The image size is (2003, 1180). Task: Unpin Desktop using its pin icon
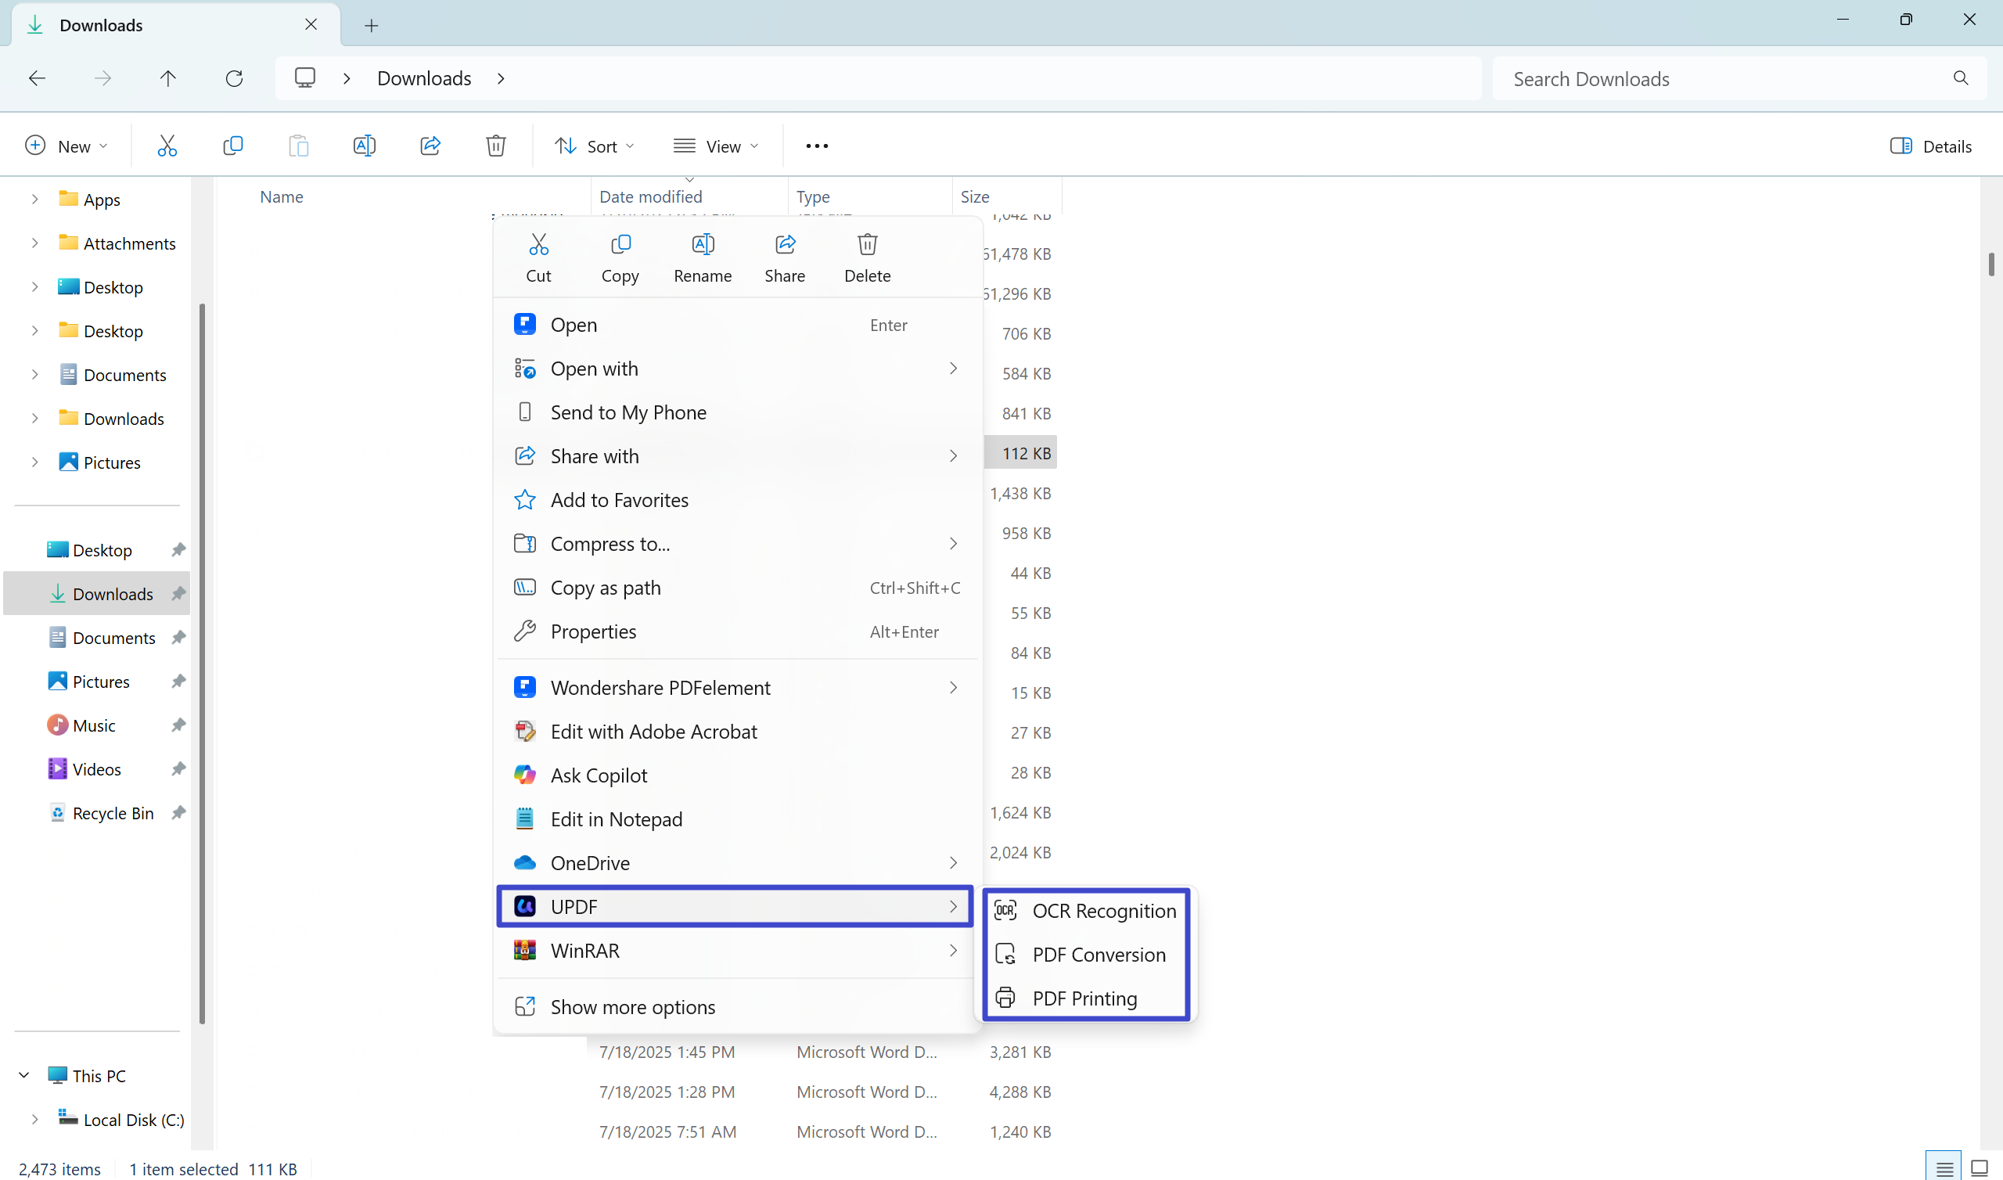[178, 549]
